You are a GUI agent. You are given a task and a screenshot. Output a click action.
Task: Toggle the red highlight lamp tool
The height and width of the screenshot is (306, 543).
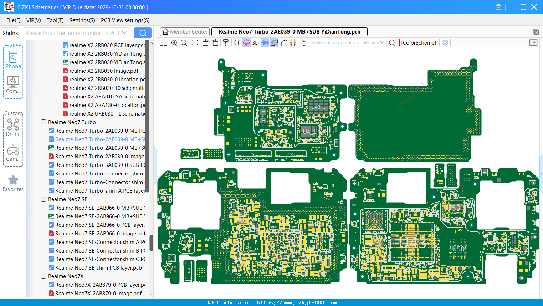246,42
